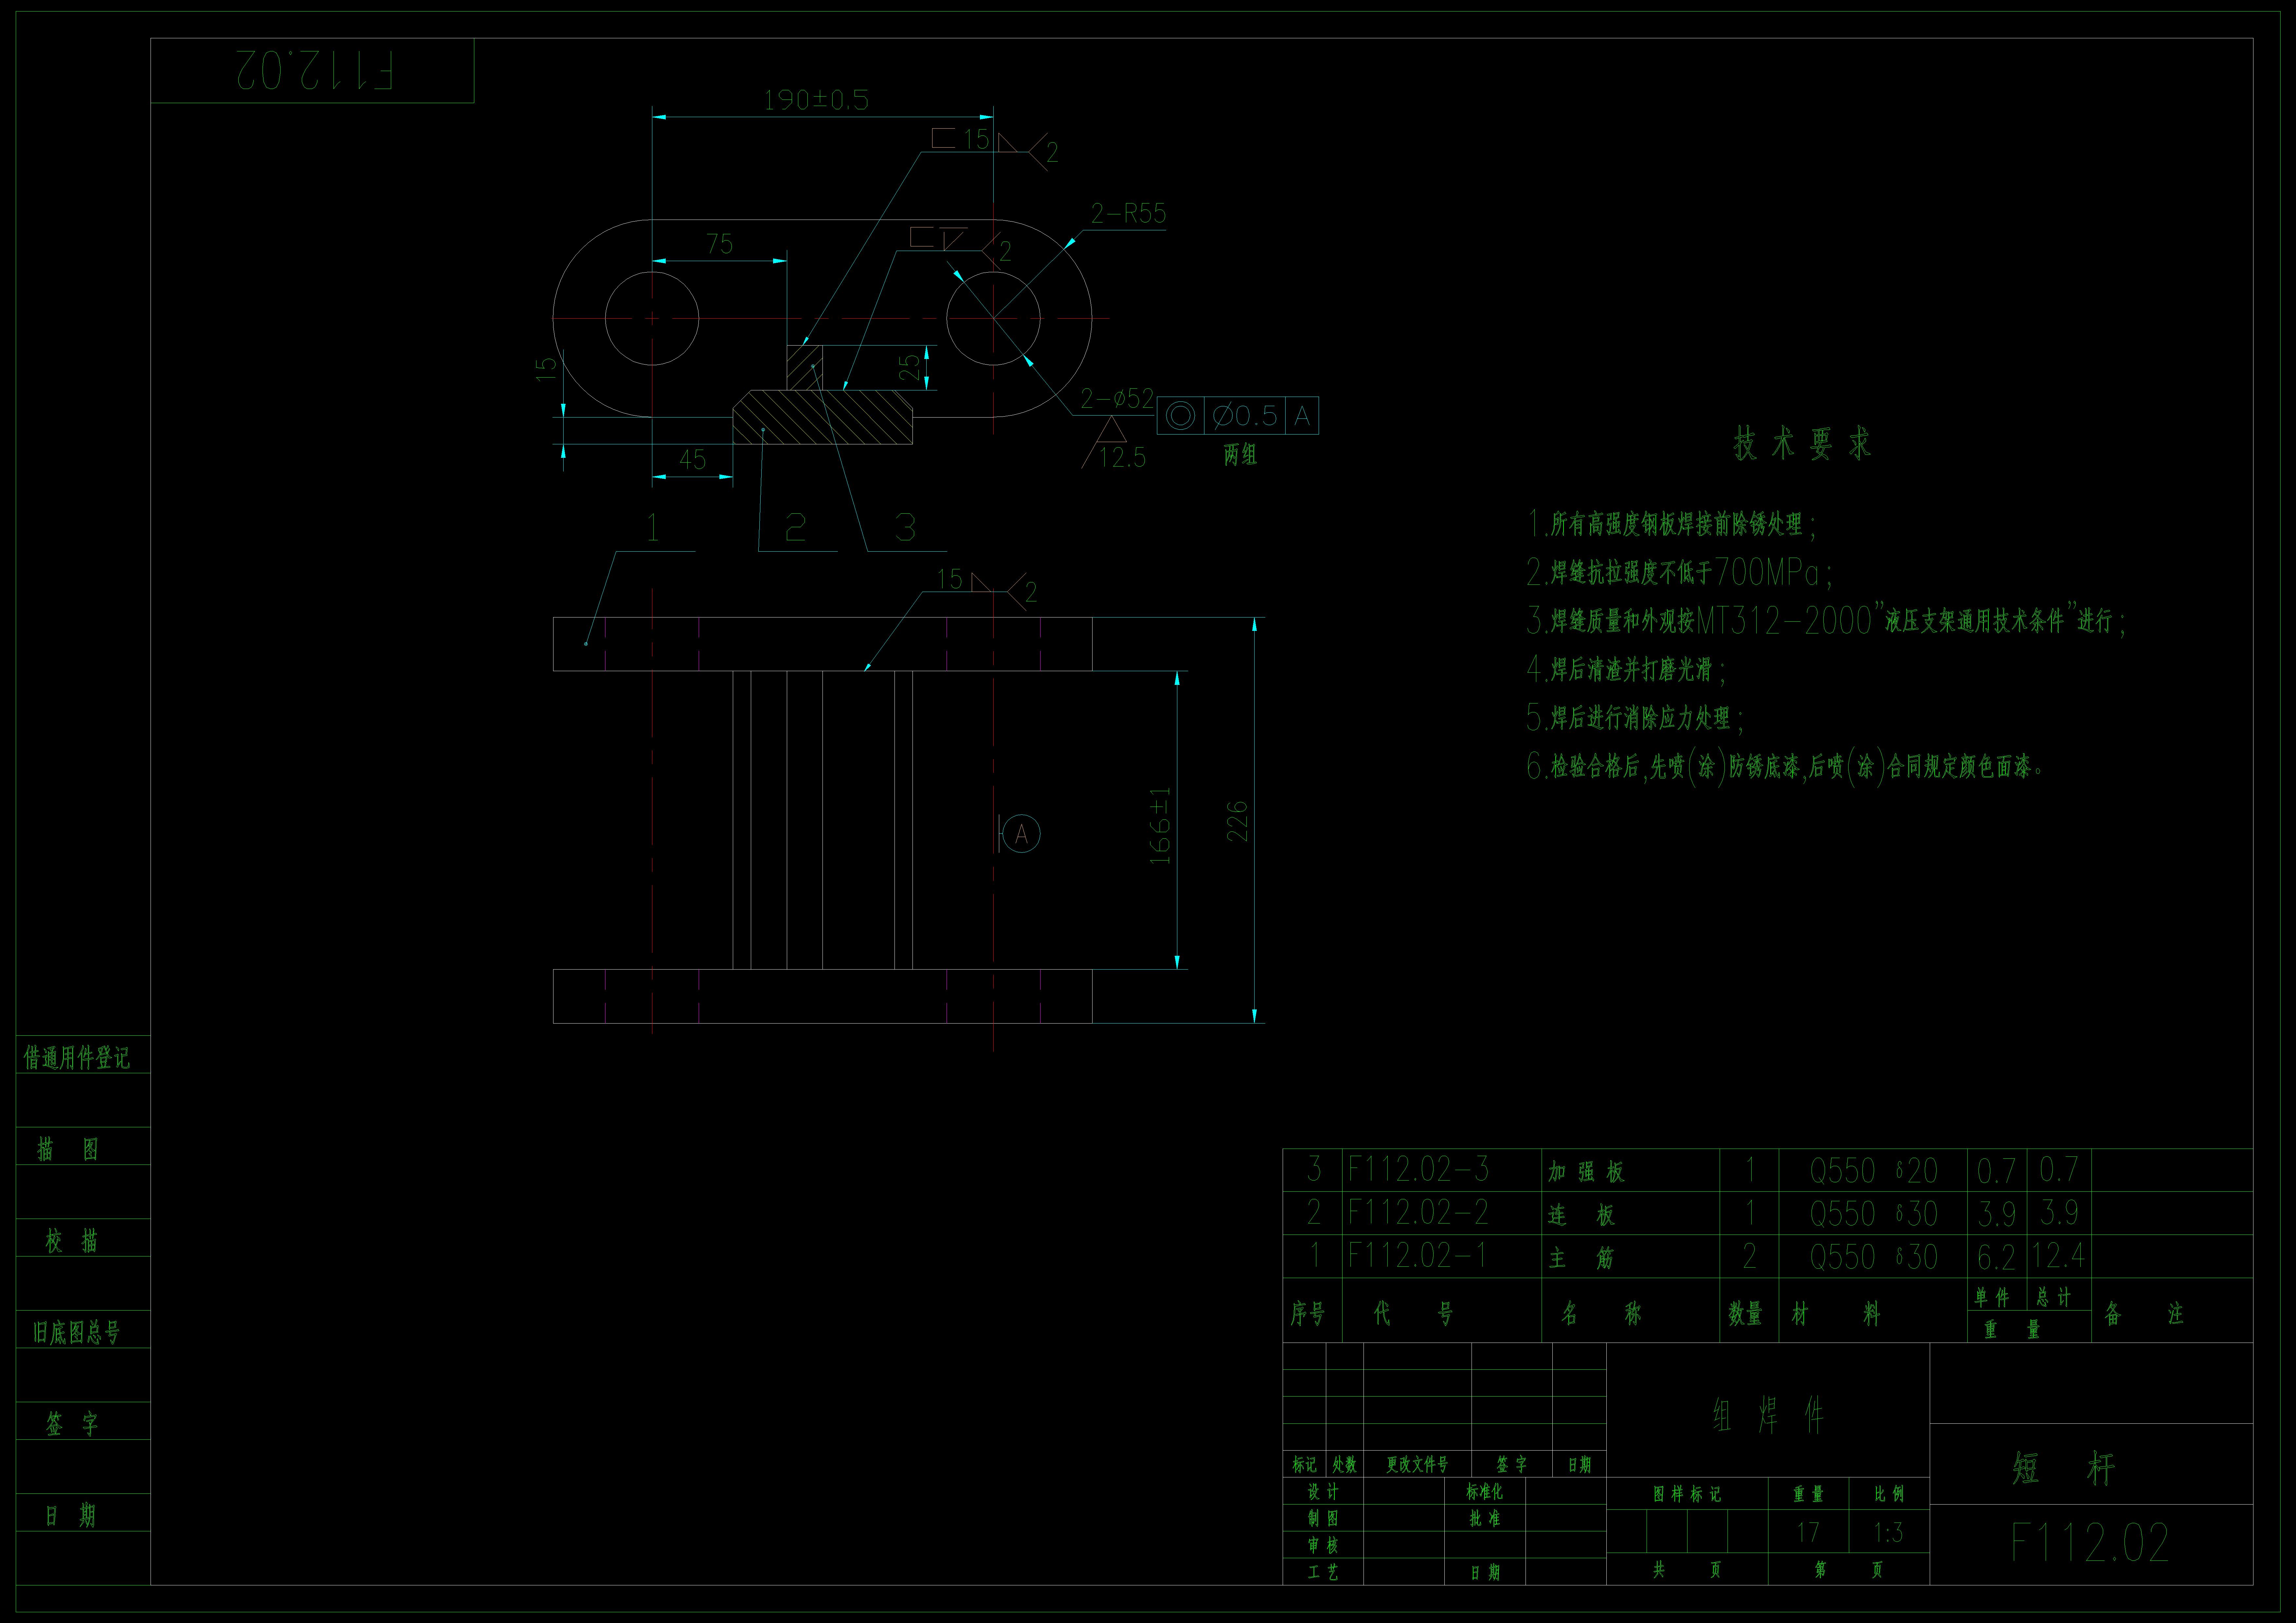Click the 标记 header cell
Screen dimensions: 2296x1623
(x=1304, y=1465)
